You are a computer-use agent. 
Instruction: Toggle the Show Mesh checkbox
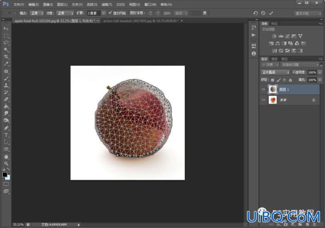(x=110, y=13)
